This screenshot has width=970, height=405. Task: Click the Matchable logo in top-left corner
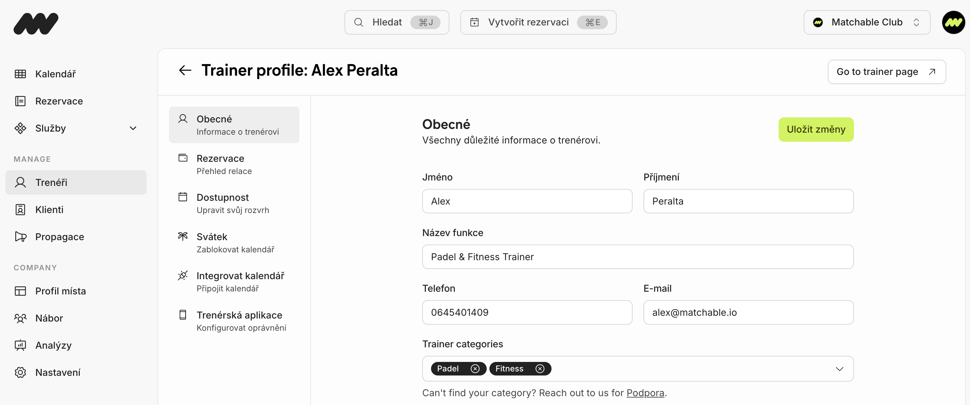(x=36, y=23)
